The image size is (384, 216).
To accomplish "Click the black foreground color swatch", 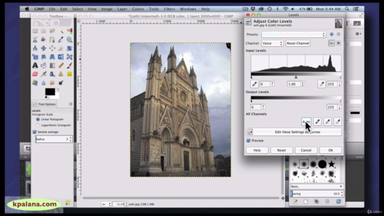I will click(50, 92).
